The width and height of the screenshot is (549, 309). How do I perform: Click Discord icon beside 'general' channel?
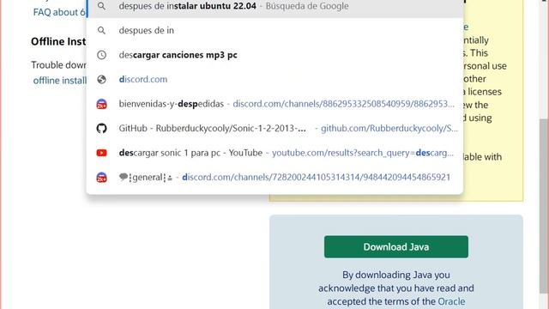tap(101, 178)
